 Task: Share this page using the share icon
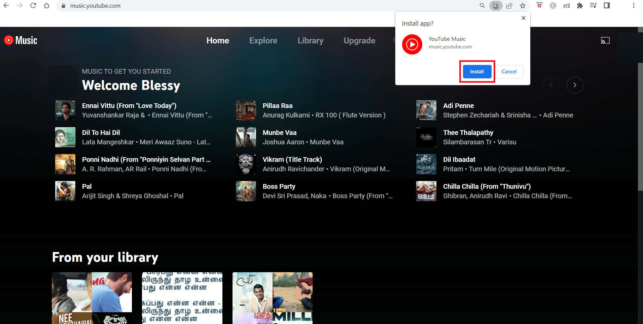[x=509, y=5]
